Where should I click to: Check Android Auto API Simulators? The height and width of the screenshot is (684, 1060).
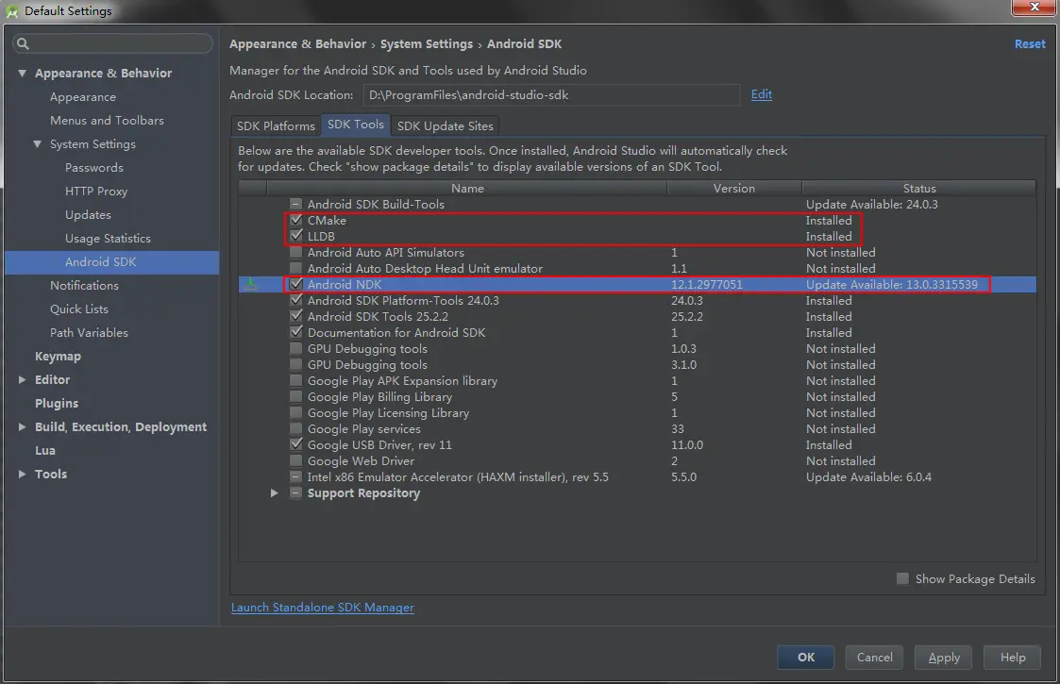pos(296,252)
